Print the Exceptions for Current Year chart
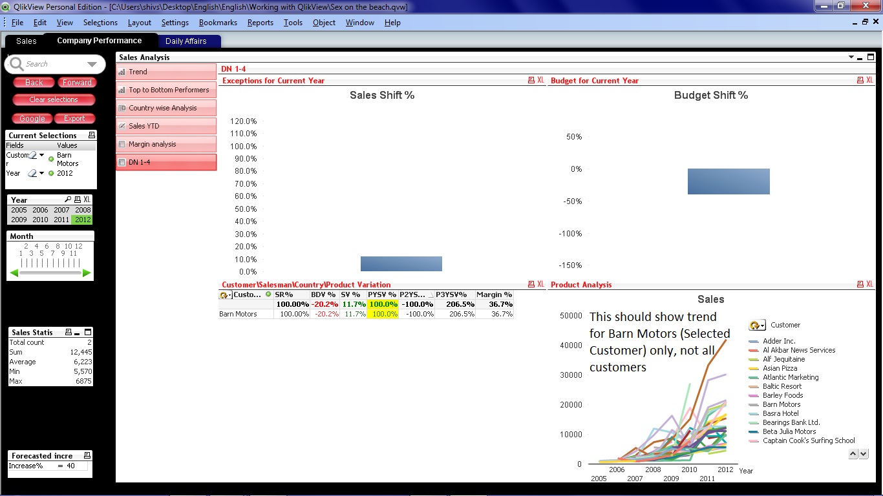This screenshot has width=883, height=496. [531, 80]
